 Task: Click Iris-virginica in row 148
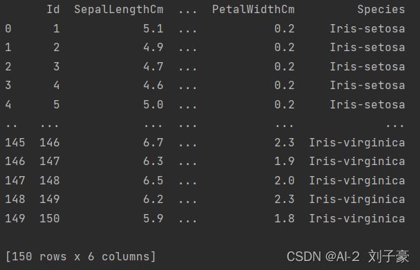(x=357, y=200)
